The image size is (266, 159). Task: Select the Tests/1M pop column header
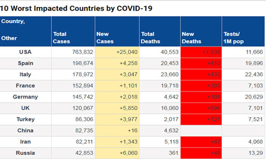(x=233, y=37)
